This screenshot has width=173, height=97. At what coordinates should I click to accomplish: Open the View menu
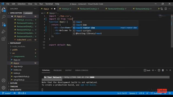[x=30, y=4]
